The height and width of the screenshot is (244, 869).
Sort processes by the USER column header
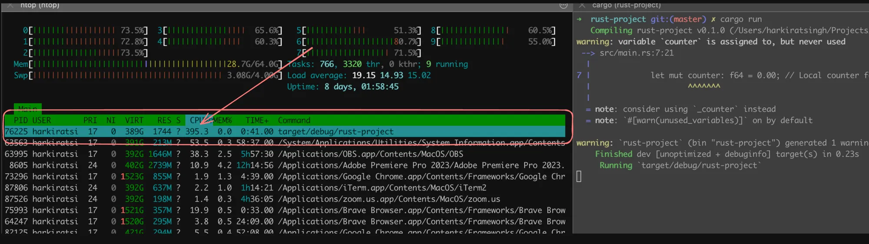[42, 120]
